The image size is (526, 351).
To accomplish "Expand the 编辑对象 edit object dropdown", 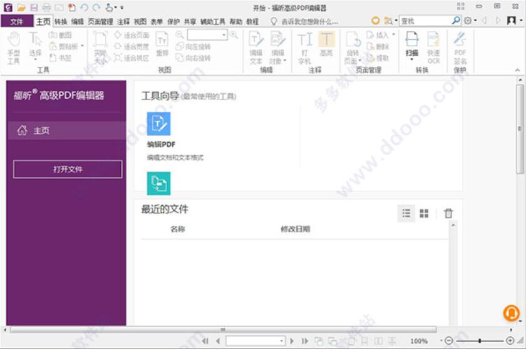I will tap(285, 61).
